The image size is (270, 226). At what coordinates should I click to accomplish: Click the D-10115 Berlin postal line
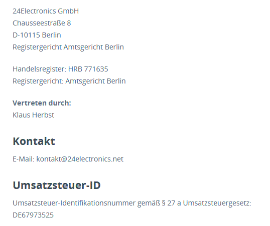[37, 35]
